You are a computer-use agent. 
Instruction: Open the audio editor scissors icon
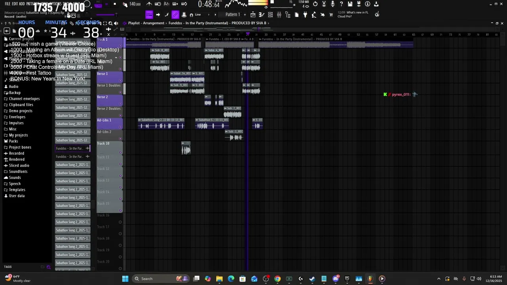coord(324,4)
